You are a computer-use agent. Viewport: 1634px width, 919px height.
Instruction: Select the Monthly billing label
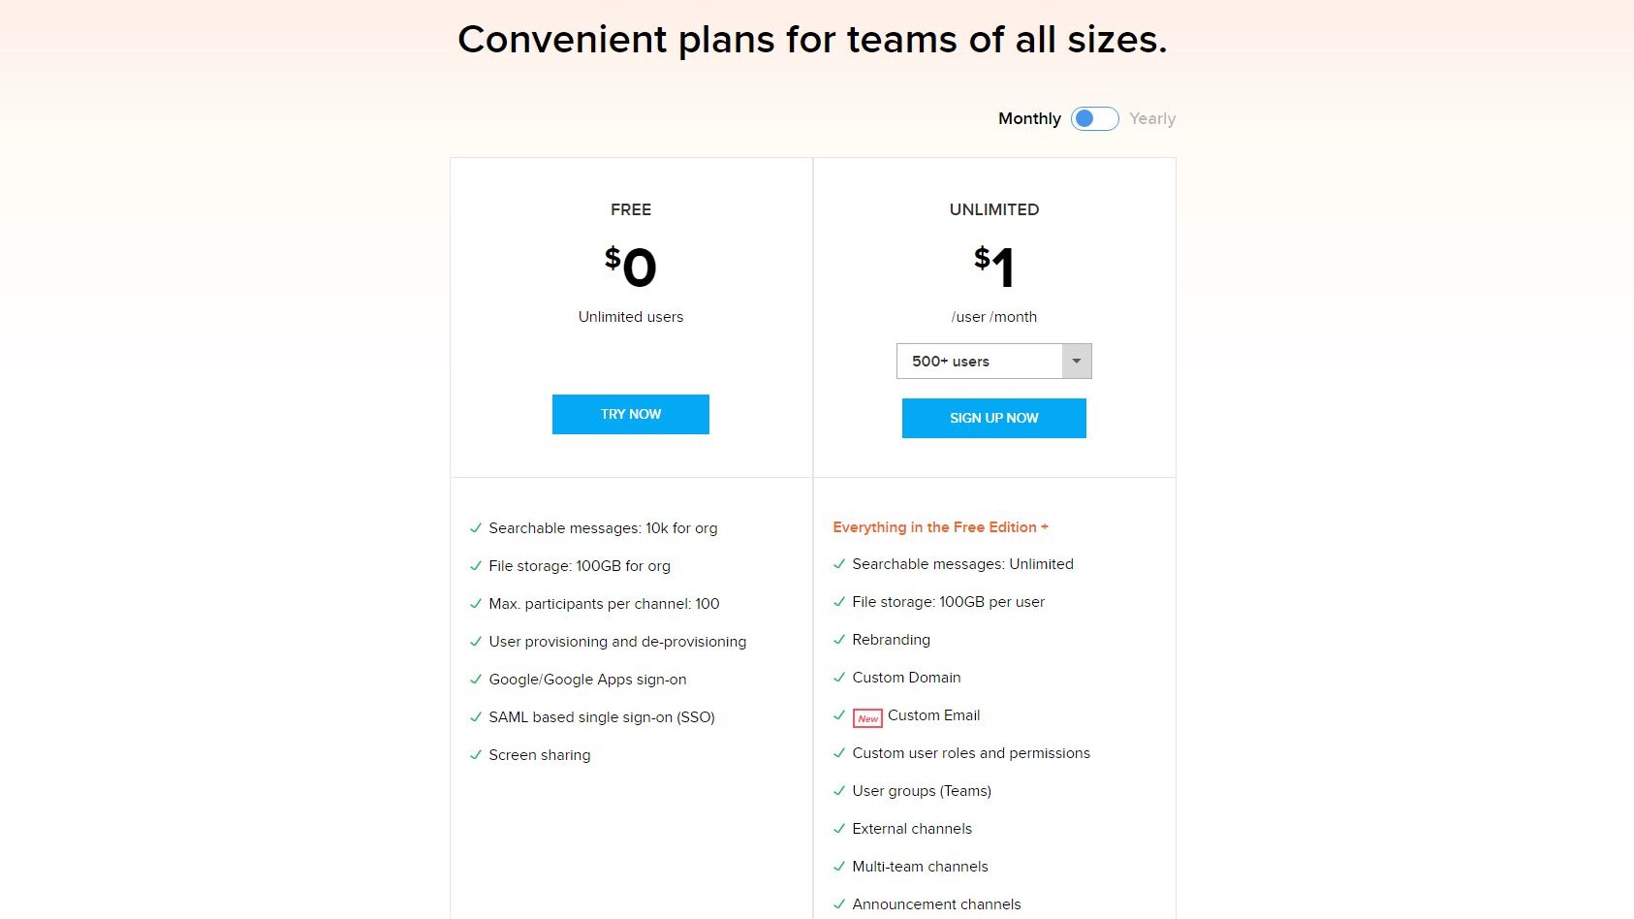[x=1029, y=118]
